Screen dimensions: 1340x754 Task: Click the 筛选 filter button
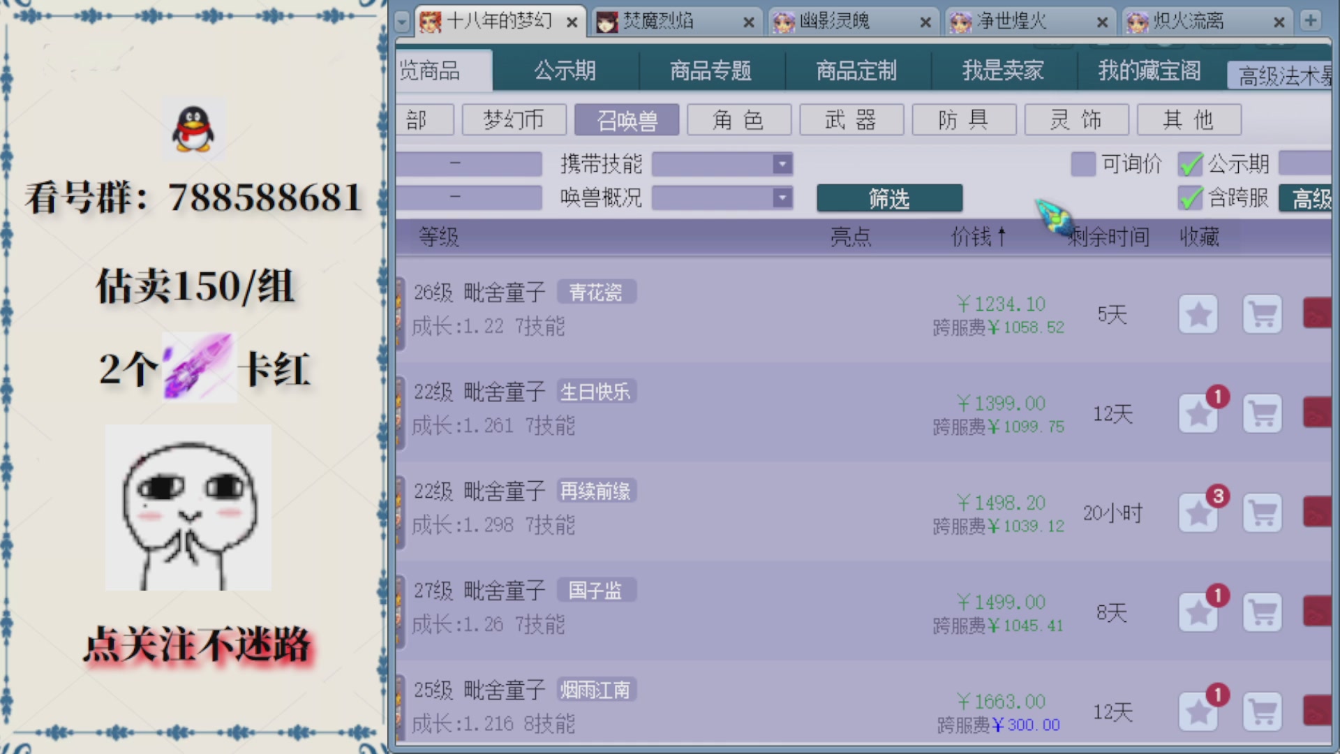point(890,198)
